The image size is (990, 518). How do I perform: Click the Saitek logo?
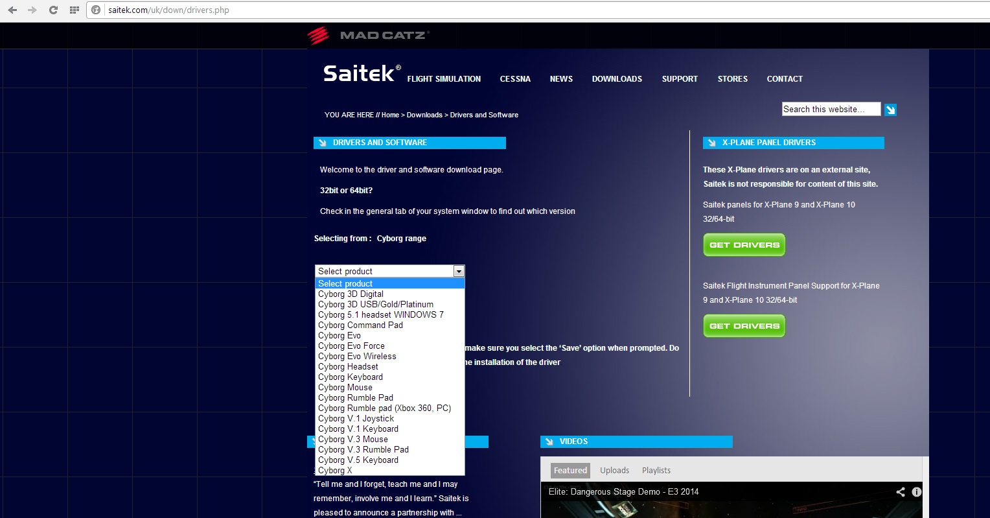click(362, 73)
